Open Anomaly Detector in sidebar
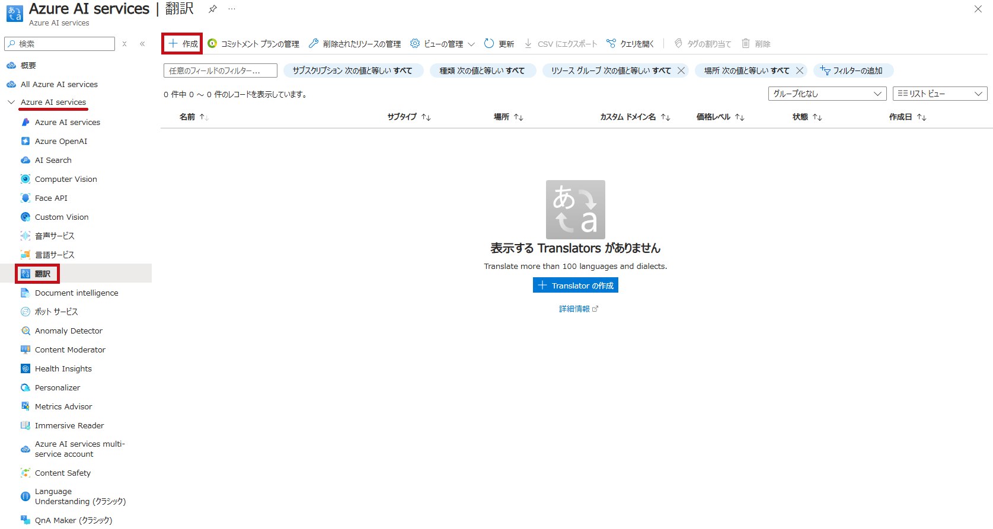993x529 pixels. pos(68,331)
